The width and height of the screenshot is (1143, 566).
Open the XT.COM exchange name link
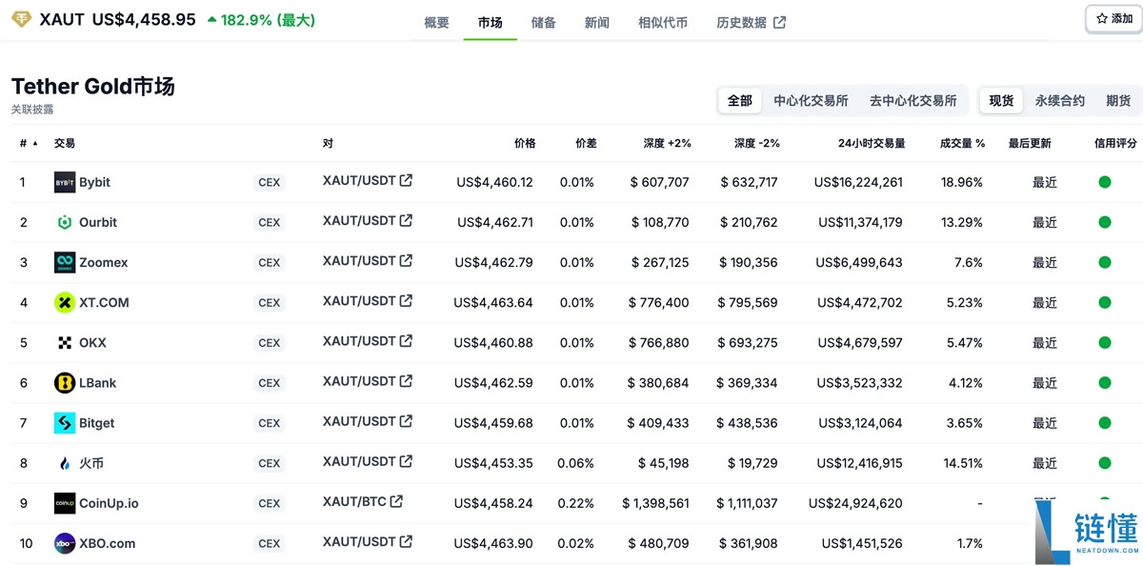click(x=104, y=302)
